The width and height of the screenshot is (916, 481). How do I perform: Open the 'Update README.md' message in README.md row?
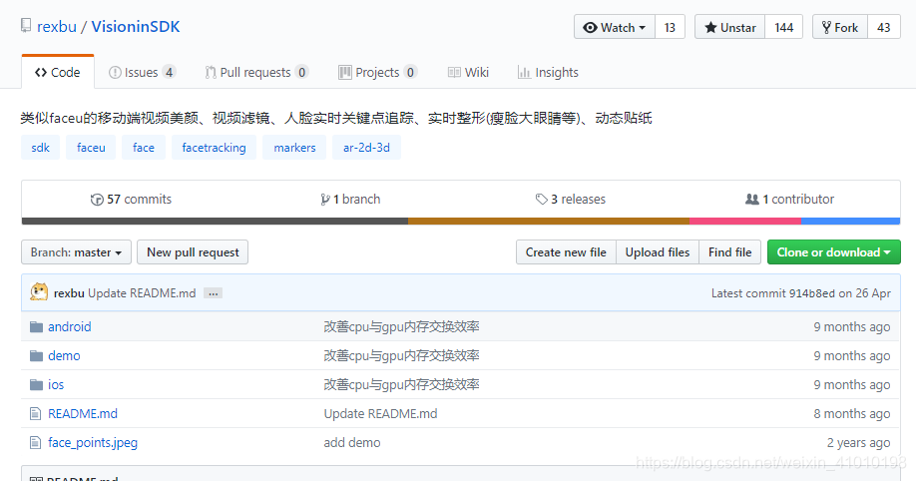tap(381, 414)
